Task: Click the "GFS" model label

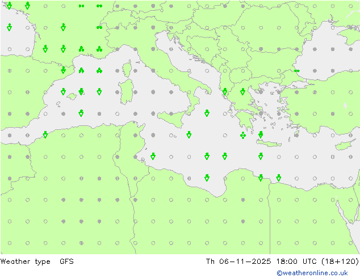Action: point(66,261)
